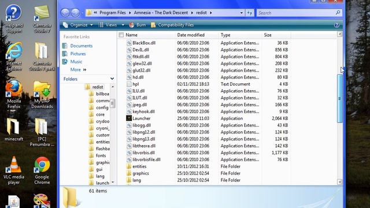Select the keyhook.dll file row
370x208 pixels.
click(x=207, y=112)
